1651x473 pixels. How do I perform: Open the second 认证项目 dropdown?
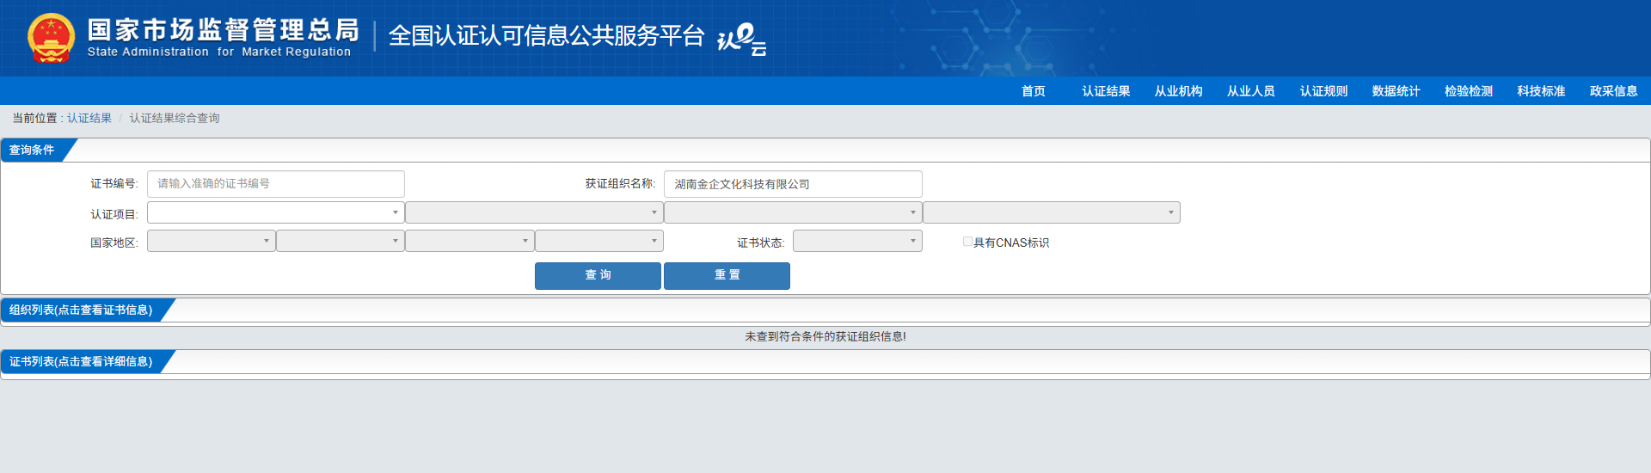click(534, 212)
